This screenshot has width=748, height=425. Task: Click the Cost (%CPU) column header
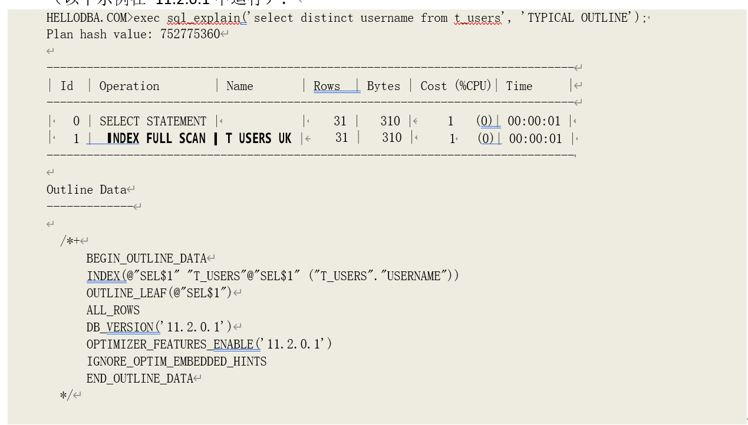pyautogui.click(x=456, y=87)
